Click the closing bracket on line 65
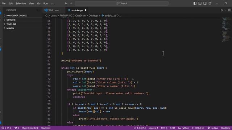Screen dimensions: 232x130 (62, 53)
